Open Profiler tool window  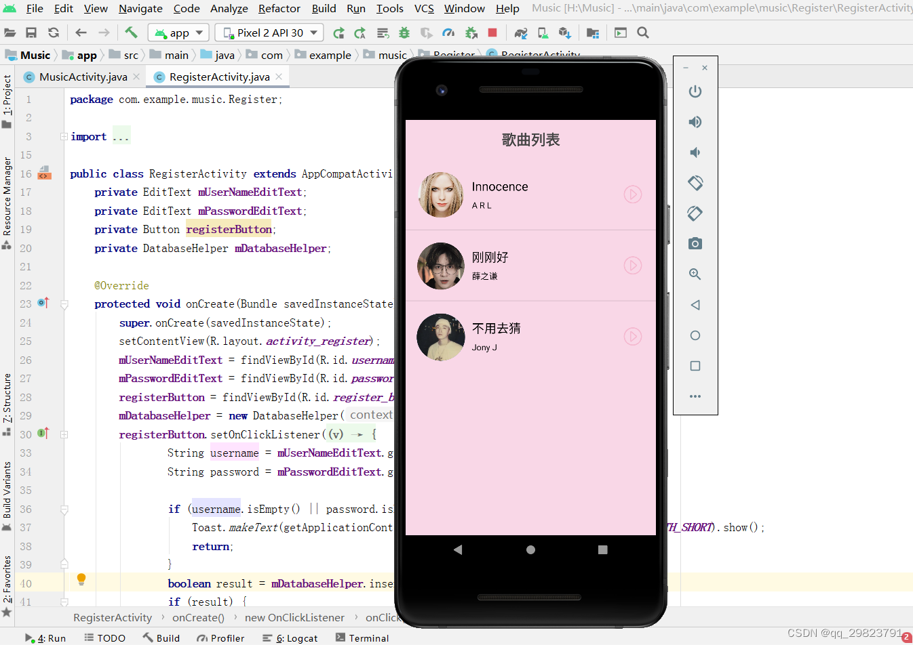[220, 638]
